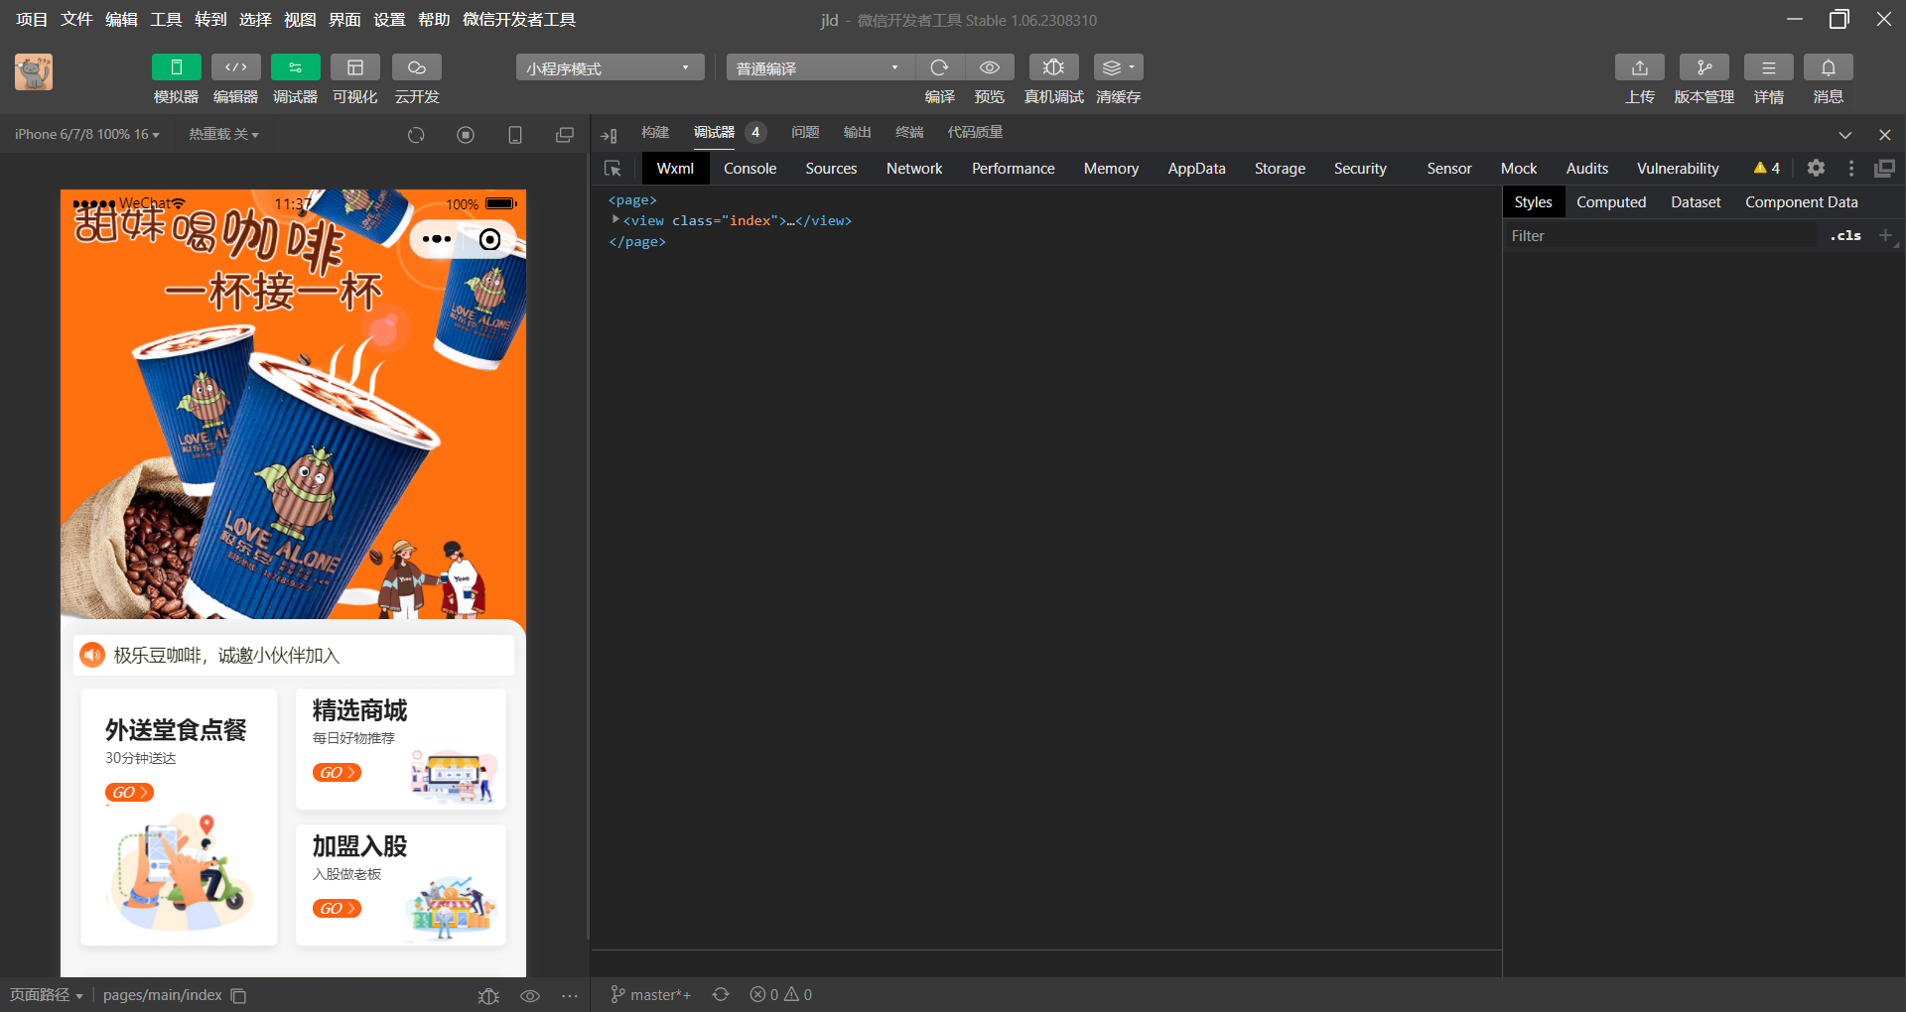Switch to the Computed styles tab

click(x=1610, y=202)
